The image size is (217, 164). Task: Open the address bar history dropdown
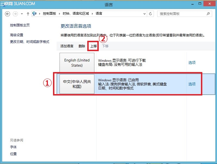(x=144, y=14)
